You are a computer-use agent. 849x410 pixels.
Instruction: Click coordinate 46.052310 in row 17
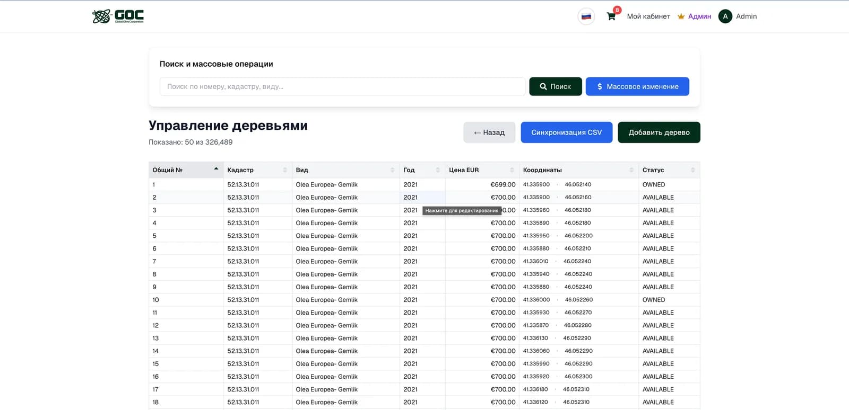pos(576,389)
